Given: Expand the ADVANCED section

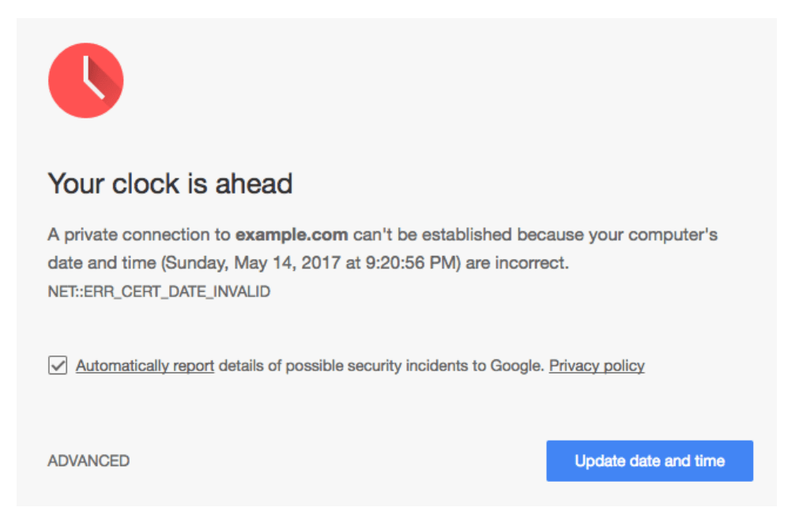Looking at the screenshot, I should [89, 460].
